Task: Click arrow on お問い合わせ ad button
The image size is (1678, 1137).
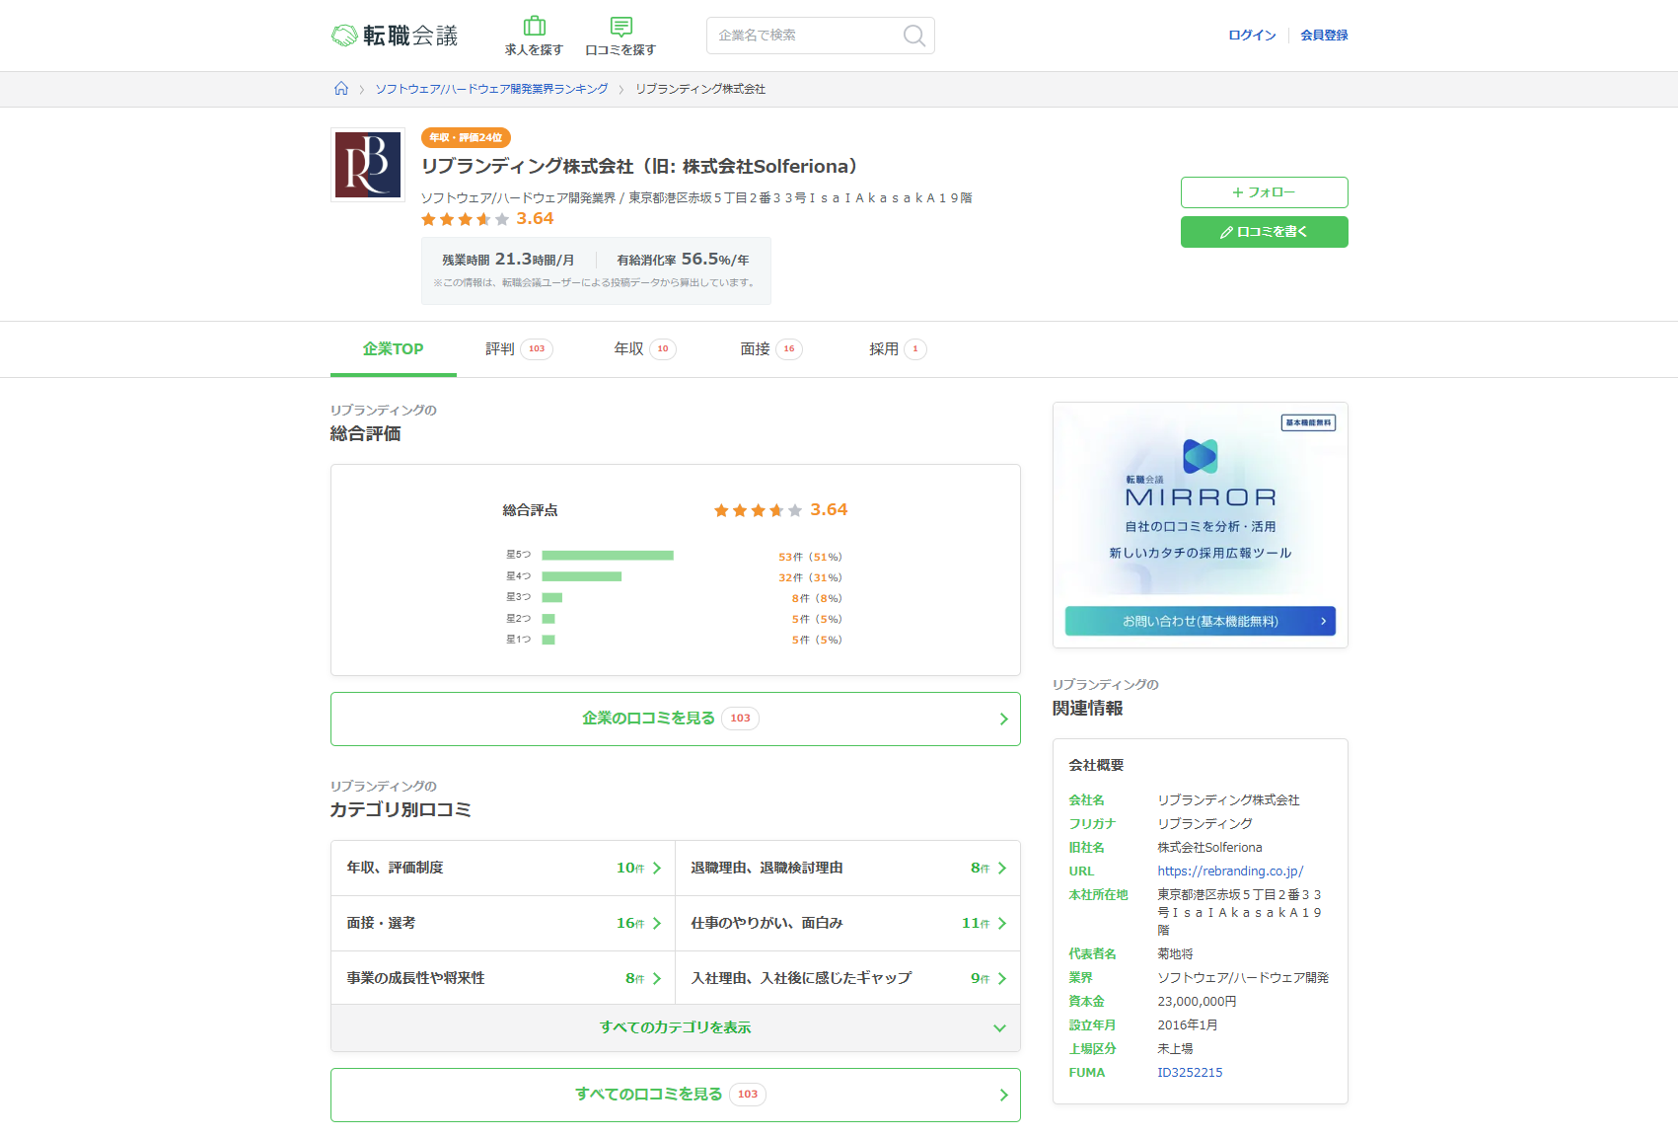Action: (1323, 621)
